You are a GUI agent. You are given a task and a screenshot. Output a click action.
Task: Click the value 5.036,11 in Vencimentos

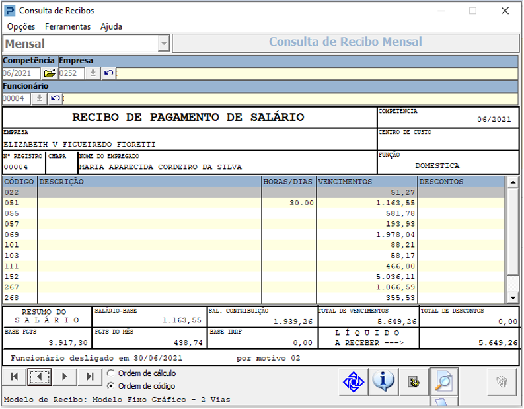(395, 277)
